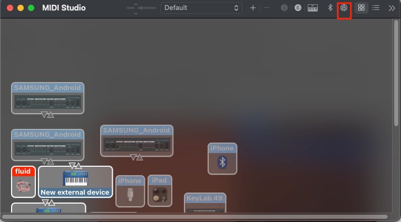Click port arrows under top SAMSUNG_Android device
The image size is (401, 222).
coord(47,115)
